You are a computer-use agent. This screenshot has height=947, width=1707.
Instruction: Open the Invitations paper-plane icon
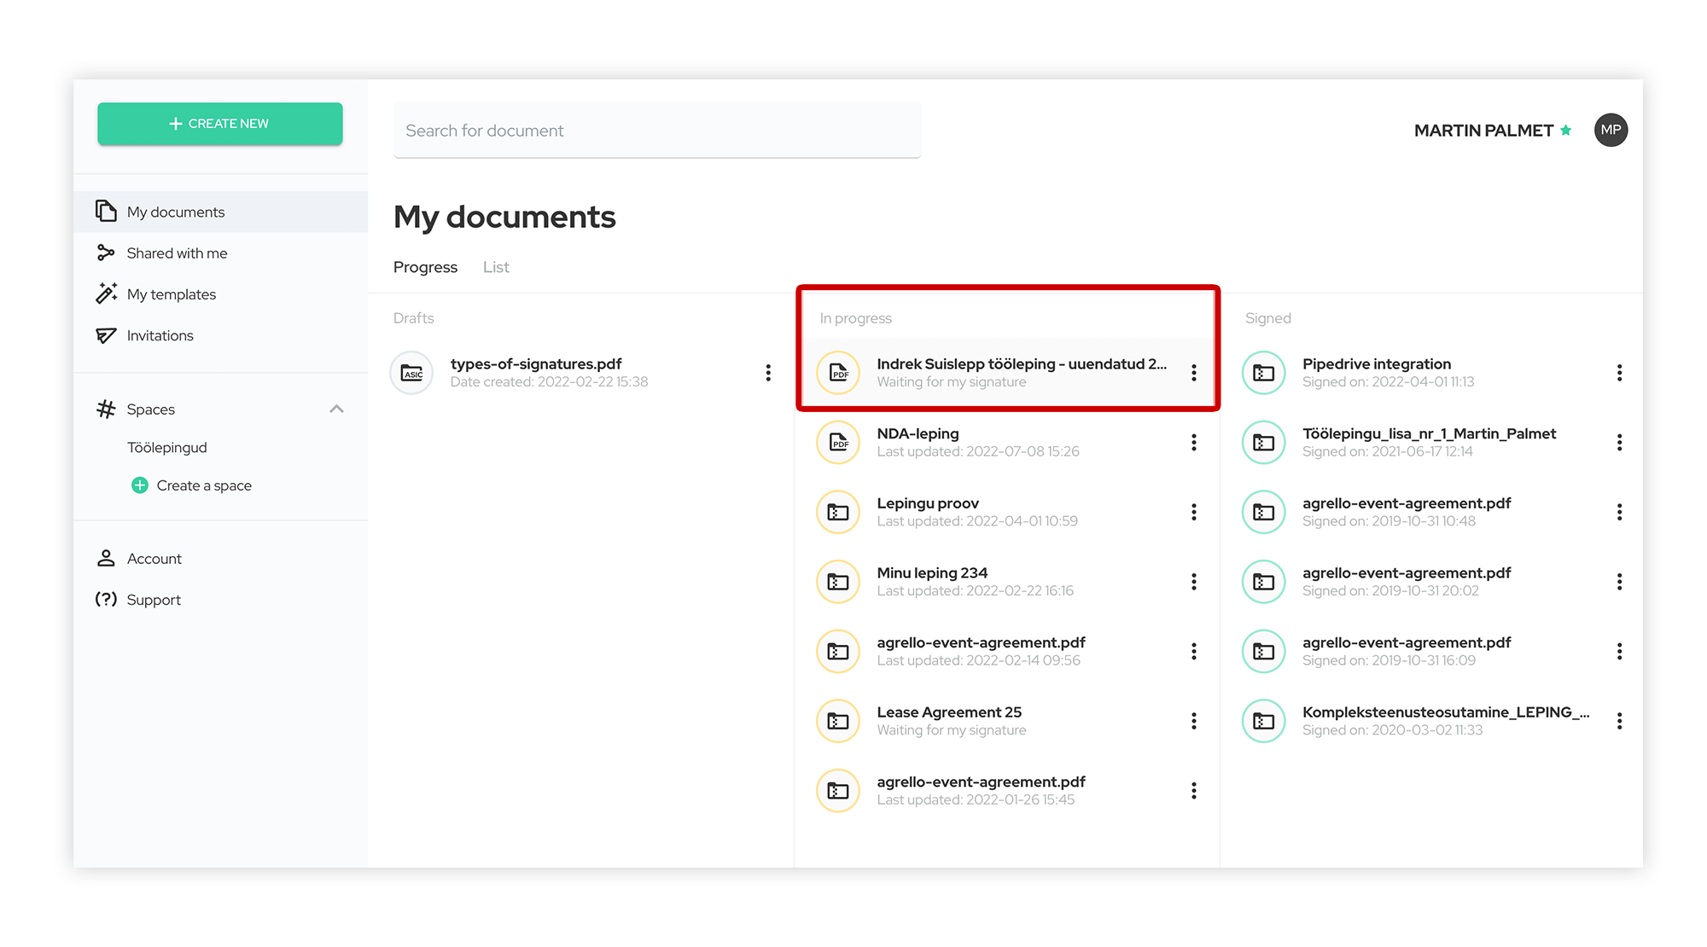[106, 335]
